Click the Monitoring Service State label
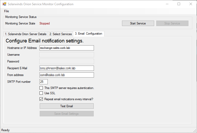Image resolution: width=197 pixels, height=133 pixels. coord(20,23)
